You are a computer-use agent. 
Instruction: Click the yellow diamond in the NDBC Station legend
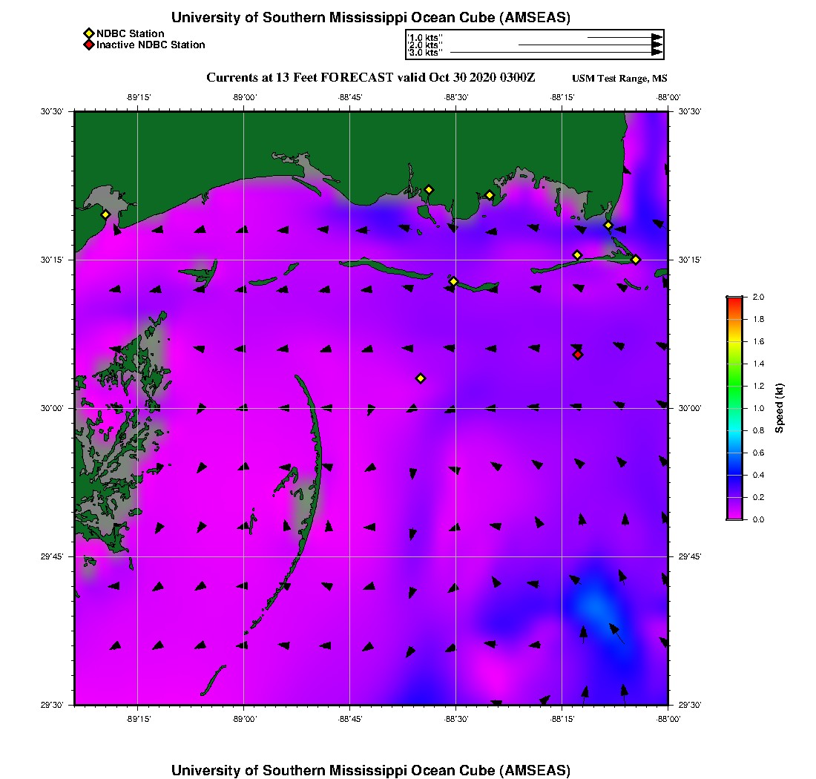(x=89, y=33)
